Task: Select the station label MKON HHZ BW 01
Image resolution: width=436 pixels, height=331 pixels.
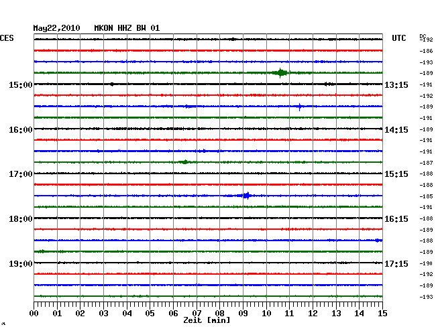Action: point(127,28)
